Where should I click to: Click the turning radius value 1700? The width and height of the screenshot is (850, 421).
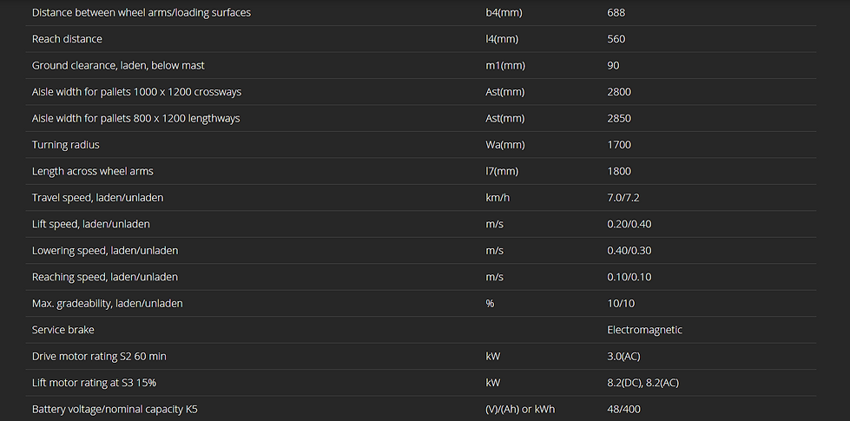[619, 145]
